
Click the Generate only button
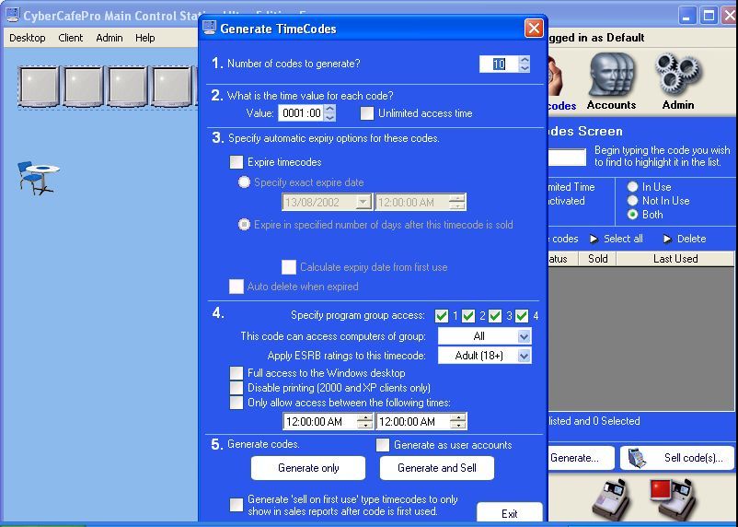coord(308,468)
